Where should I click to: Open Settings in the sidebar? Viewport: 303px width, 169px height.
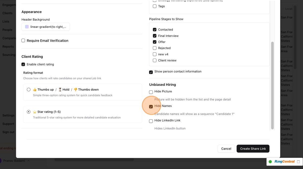8,115
